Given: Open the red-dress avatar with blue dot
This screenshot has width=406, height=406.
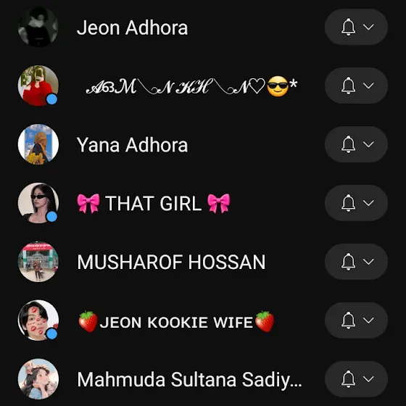Looking at the screenshot, I should pos(38,86).
